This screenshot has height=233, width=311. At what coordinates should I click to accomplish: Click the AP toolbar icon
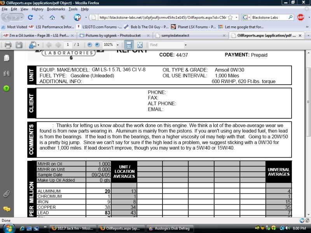pyautogui.click(x=77, y=17)
